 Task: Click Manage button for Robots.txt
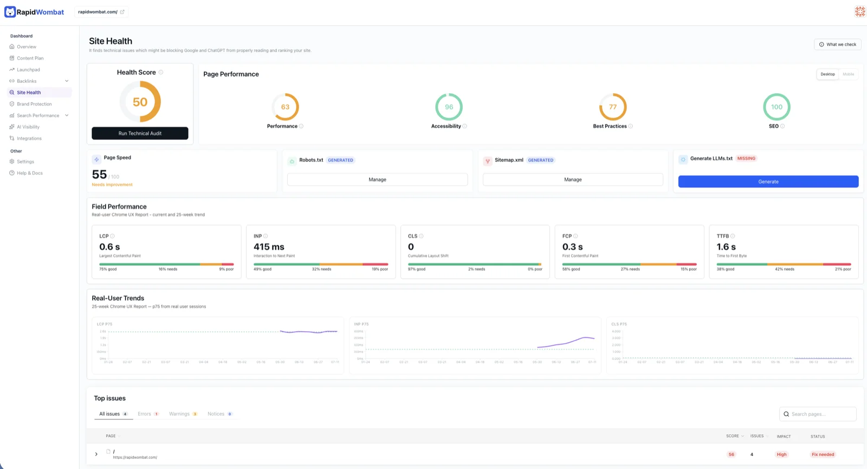(x=377, y=179)
